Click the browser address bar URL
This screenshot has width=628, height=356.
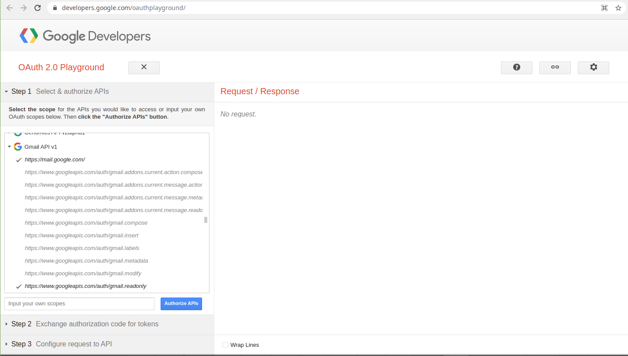coord(124,8)
